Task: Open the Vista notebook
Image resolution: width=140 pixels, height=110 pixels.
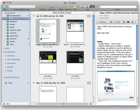Action: pos(16,44)
